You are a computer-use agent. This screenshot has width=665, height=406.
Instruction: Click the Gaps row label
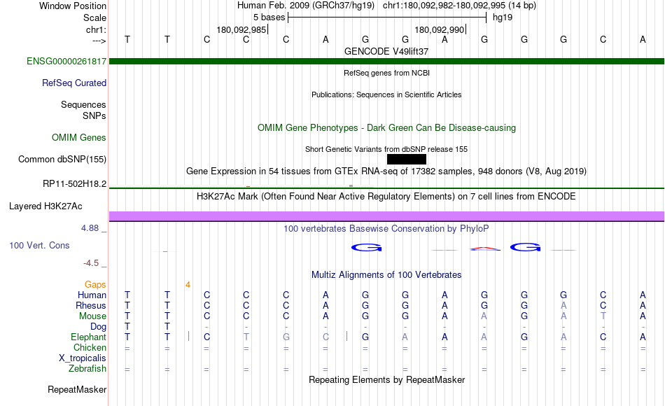pyautogui.click(x=95, y=285)
